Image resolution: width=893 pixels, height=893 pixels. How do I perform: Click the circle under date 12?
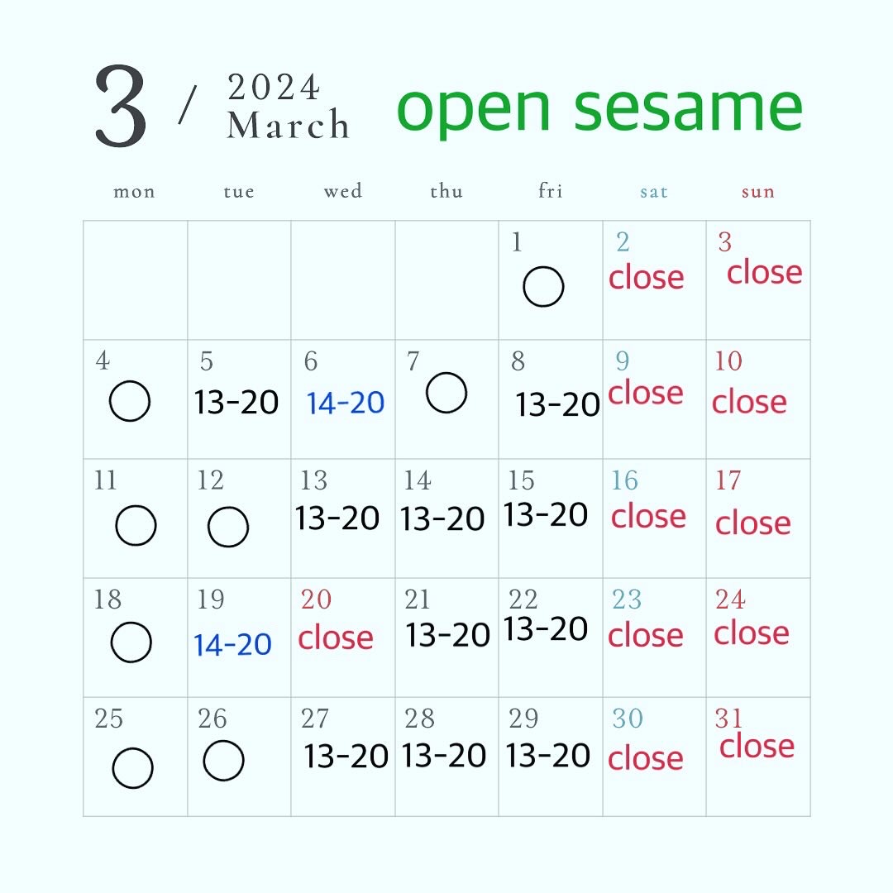coord(228,527)
